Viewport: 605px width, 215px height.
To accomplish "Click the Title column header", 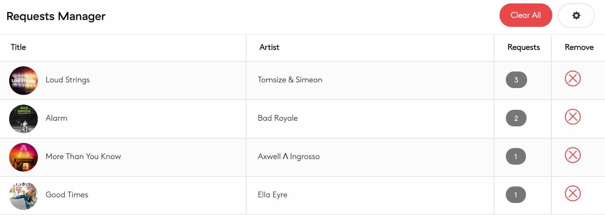I will click(18, 47).
